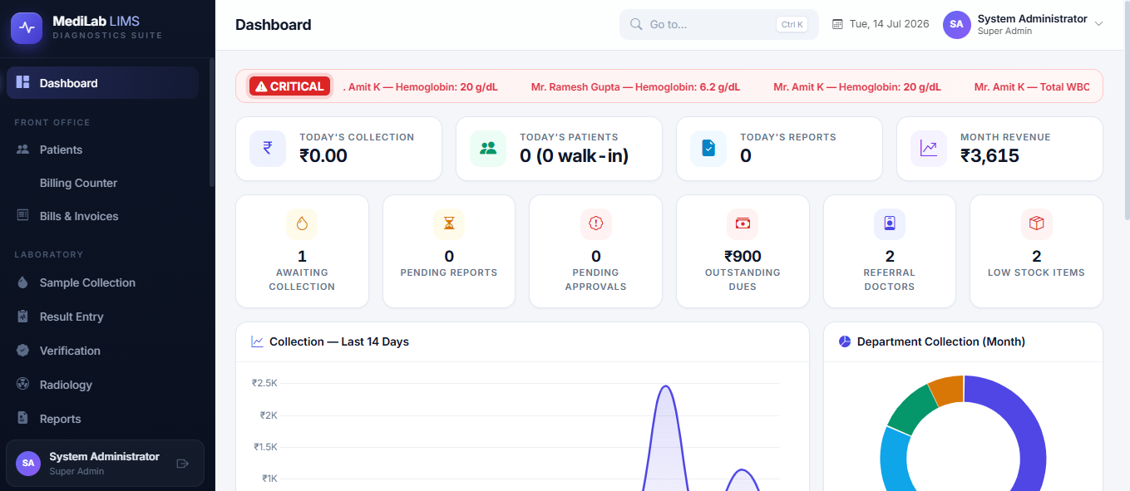The image size is (1130, 491).
Task: Click the System Administrator name in sidebar footer
Action: pyautogui.click(x=104, y=456)
